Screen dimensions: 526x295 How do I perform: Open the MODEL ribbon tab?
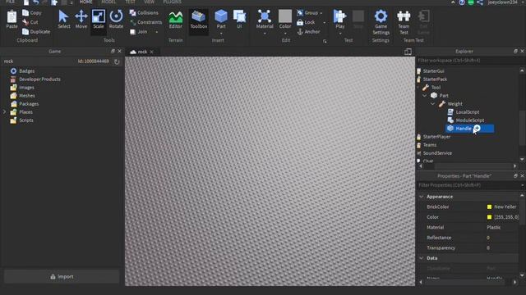[x=108, y=2]
